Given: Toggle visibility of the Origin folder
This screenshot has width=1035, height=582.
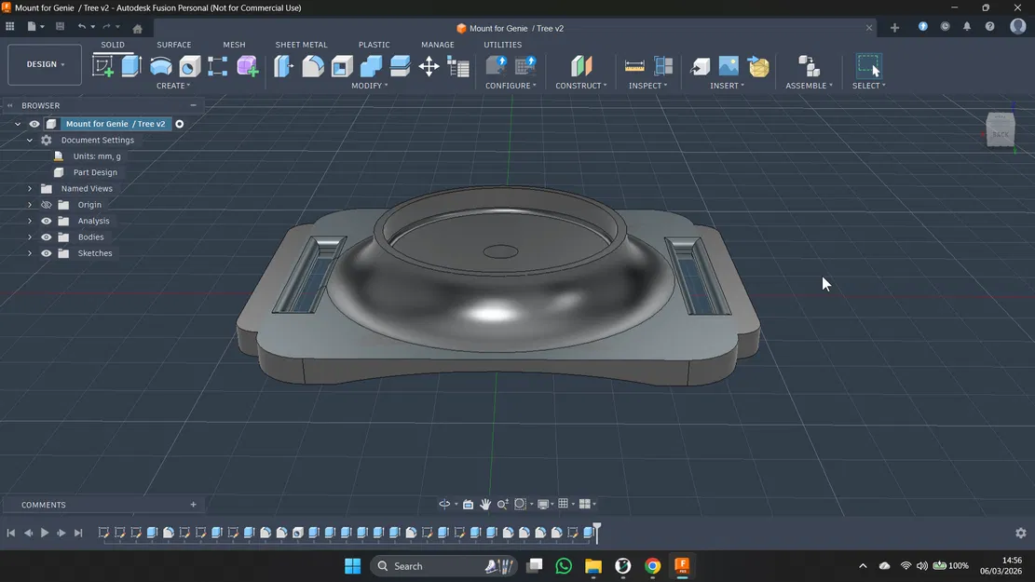Looking at the screenshot, I should (x=47, y=205).
